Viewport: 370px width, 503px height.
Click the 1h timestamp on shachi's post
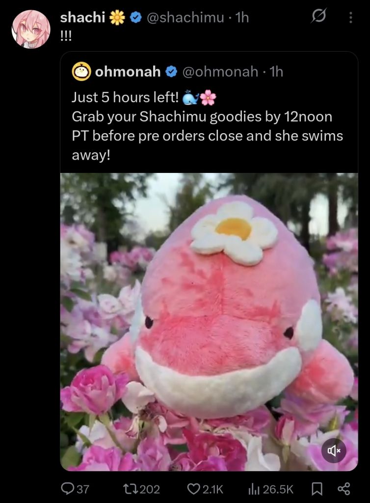click(242, 17)
